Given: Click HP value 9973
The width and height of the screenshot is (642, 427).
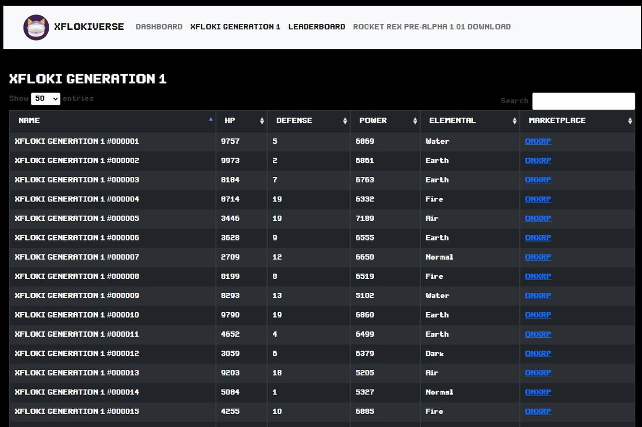Looking at the screenshot, I should tap(230, 160).
